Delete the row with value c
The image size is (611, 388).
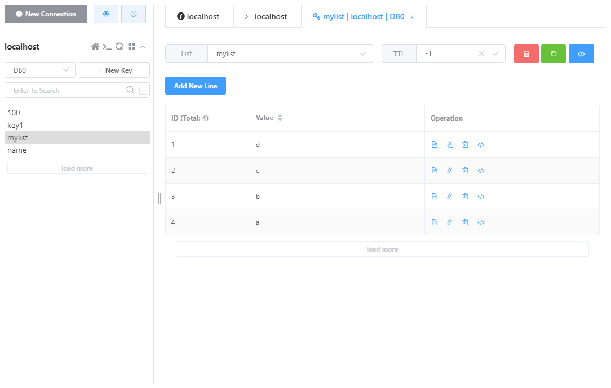[x=465, y=171]
